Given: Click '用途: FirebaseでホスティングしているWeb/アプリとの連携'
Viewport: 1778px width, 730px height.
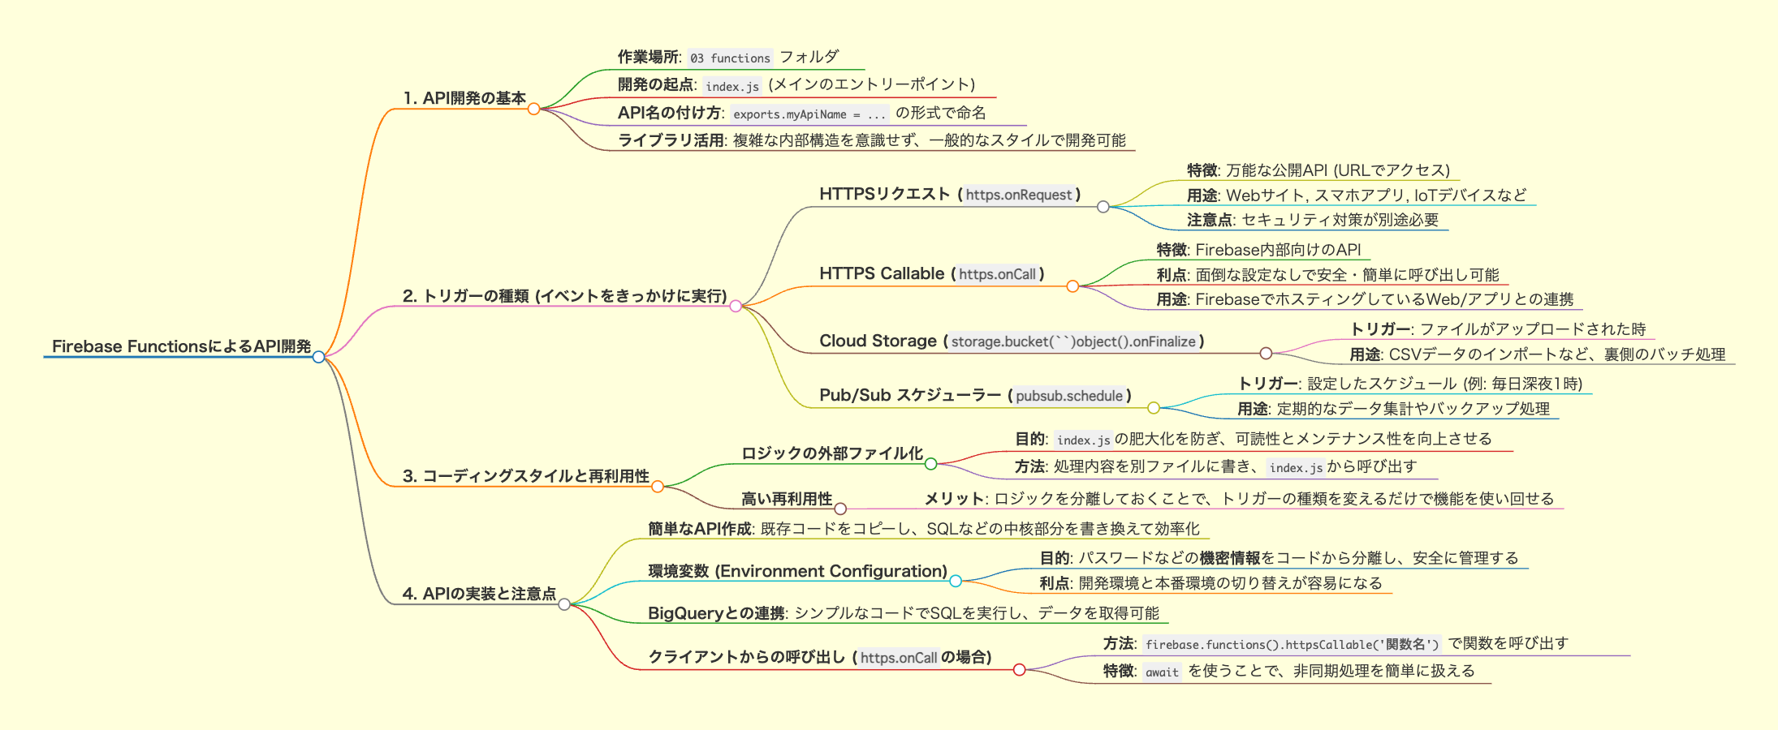Looking at the screenshot, I should point(1365,299).
